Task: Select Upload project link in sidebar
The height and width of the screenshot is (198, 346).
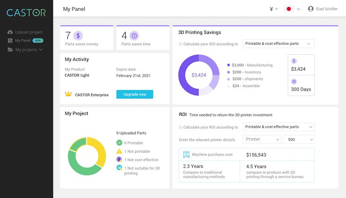Action: pyautogui.click(x=29, y=32)
